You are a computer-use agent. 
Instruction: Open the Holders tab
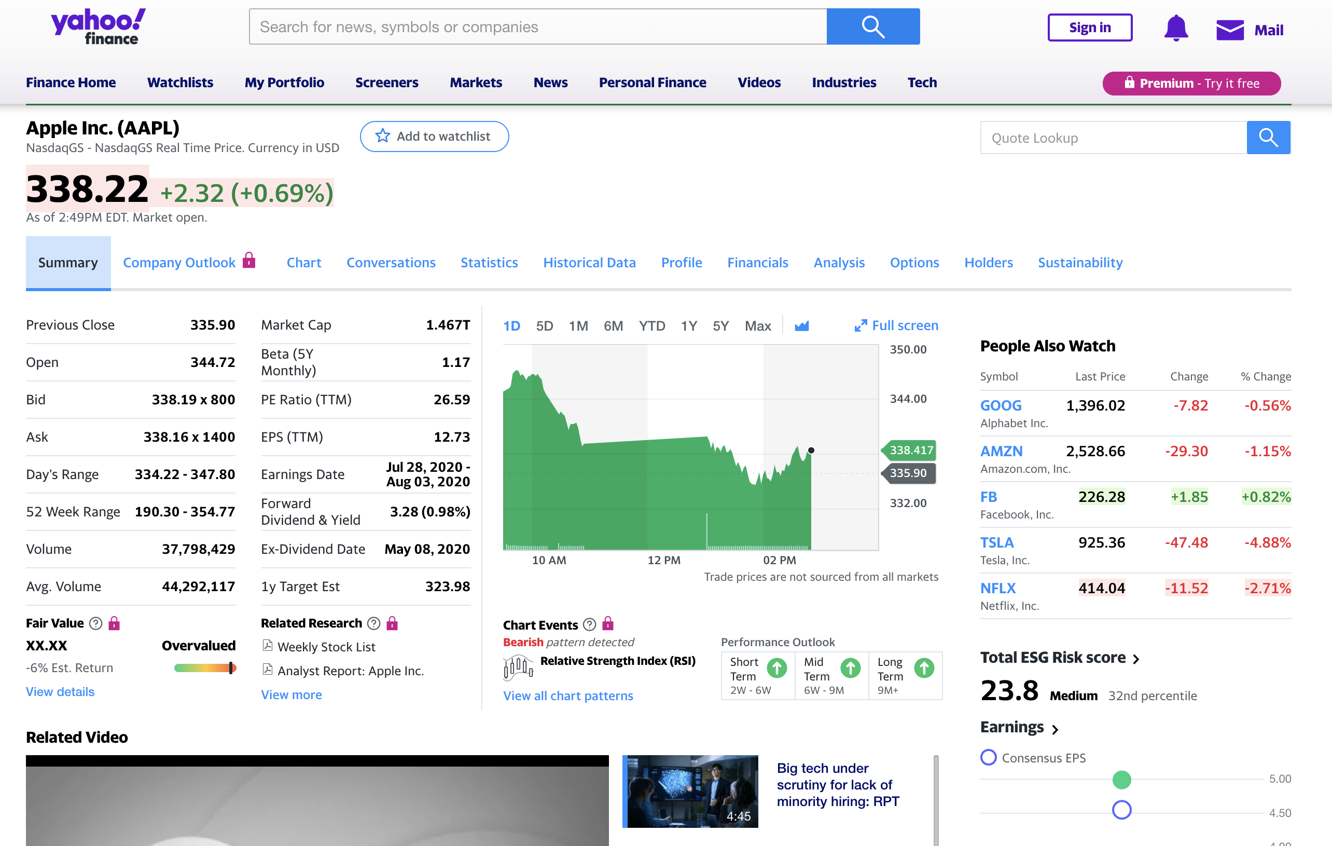click(989, 263)
